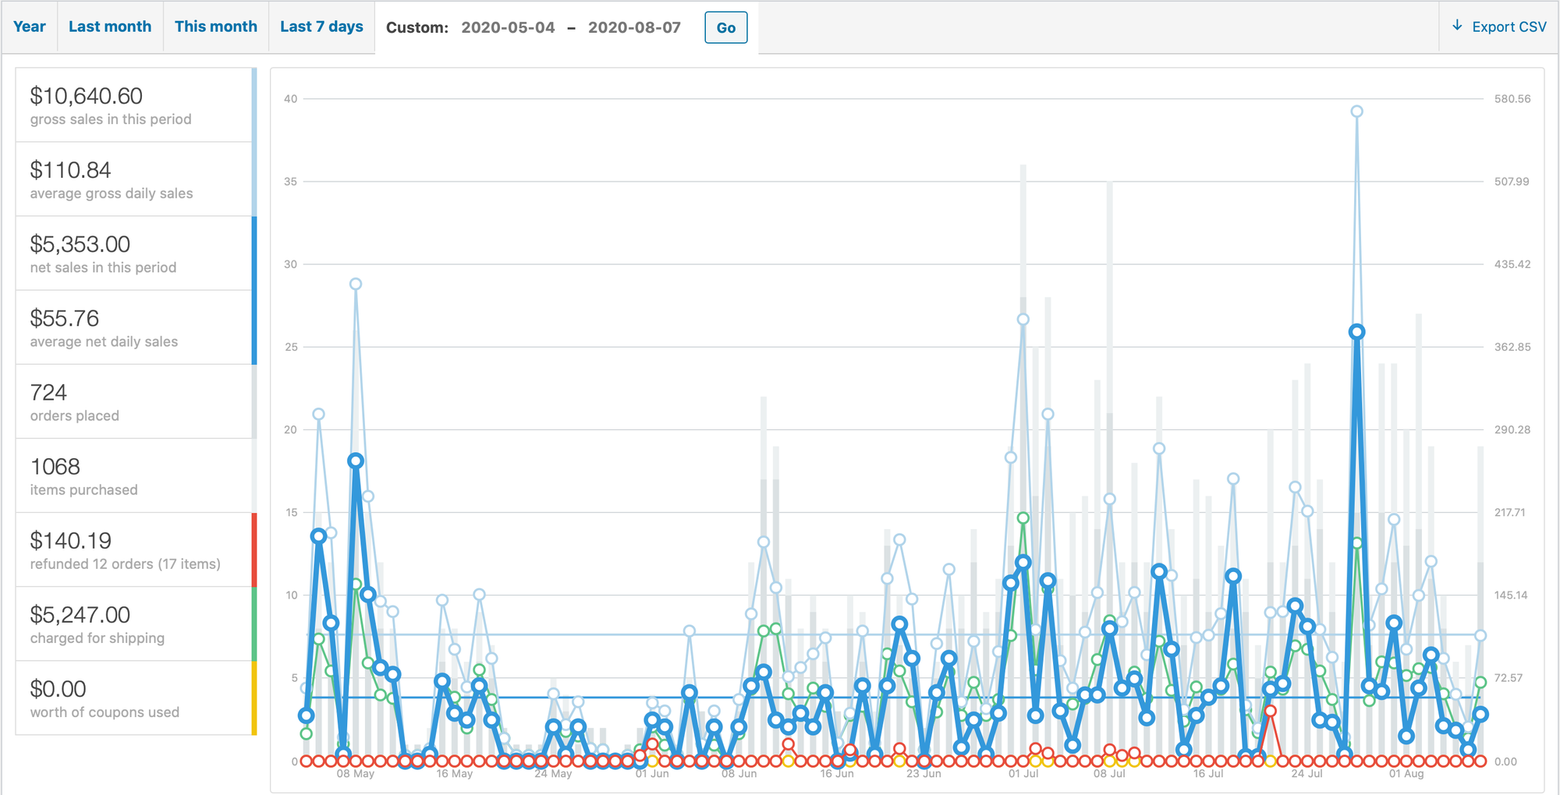Click the refunded 12 orders legend item
The width and height of the screenshot is (1560, 795).
click(x=134, y=549)
